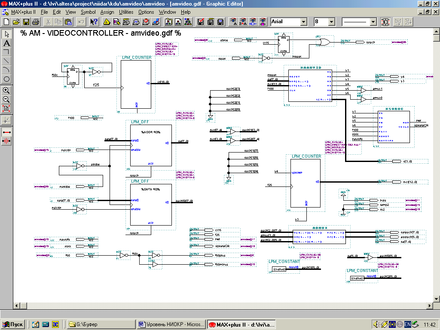This screenshot has height=330, width=440.
Task: Switch to the G:\Буфер taskbar window
Action: click(x=101, y=324)
